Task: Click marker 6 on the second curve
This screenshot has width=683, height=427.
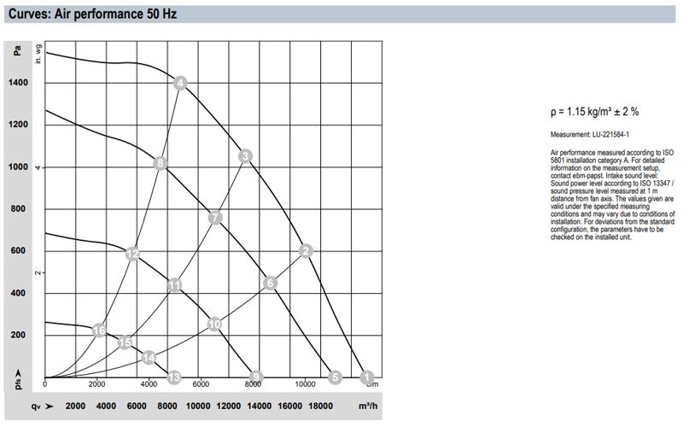Action: pos(270,283)
